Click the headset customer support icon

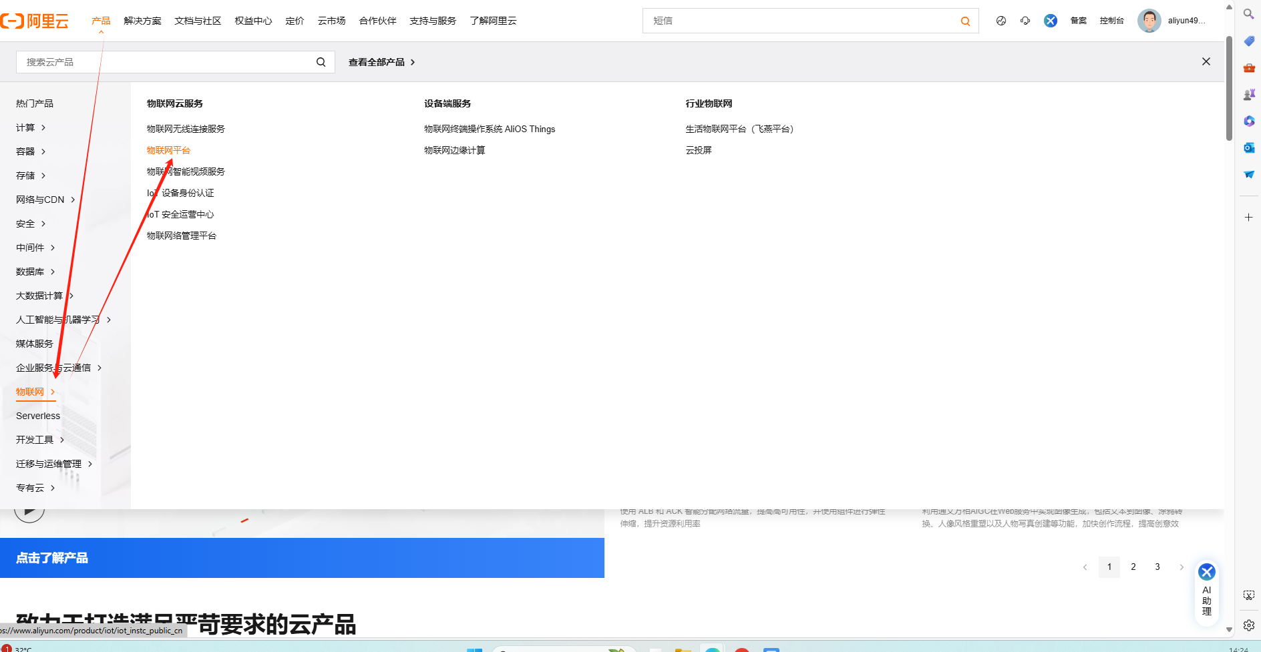[1025, 21]
